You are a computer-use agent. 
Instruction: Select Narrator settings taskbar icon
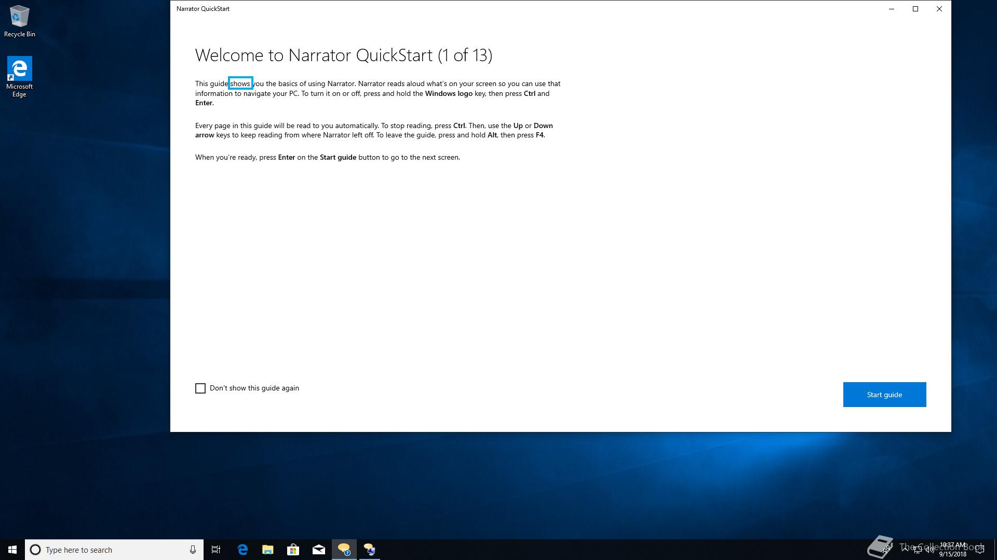tap(370, 550)
